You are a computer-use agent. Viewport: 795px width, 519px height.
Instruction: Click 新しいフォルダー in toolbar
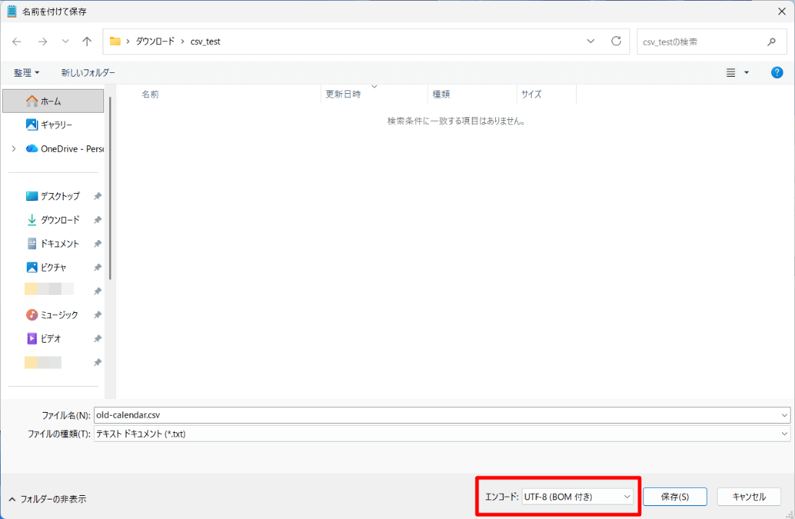click(x=87, y=73)
